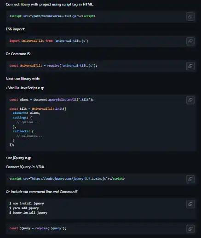Click the 'elements: elems,' code line
The image size is (201, 238).
point(27,113)
